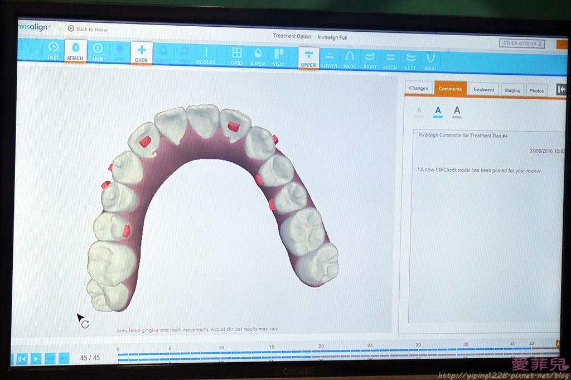Click stage 42 marker on timeline
Viewport: 571px width, 380px height.
click(x=531, y=344)
